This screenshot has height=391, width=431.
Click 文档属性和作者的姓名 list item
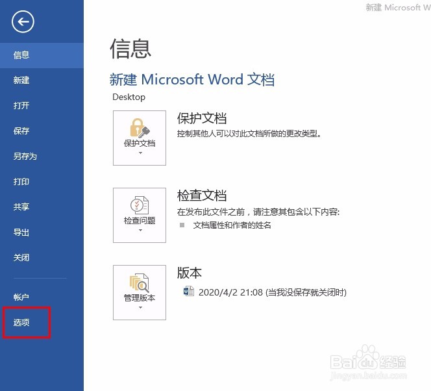point(232,225)
